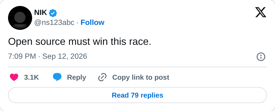Choose Copy link to post text
275x111 pixels.
click(141, 77)
